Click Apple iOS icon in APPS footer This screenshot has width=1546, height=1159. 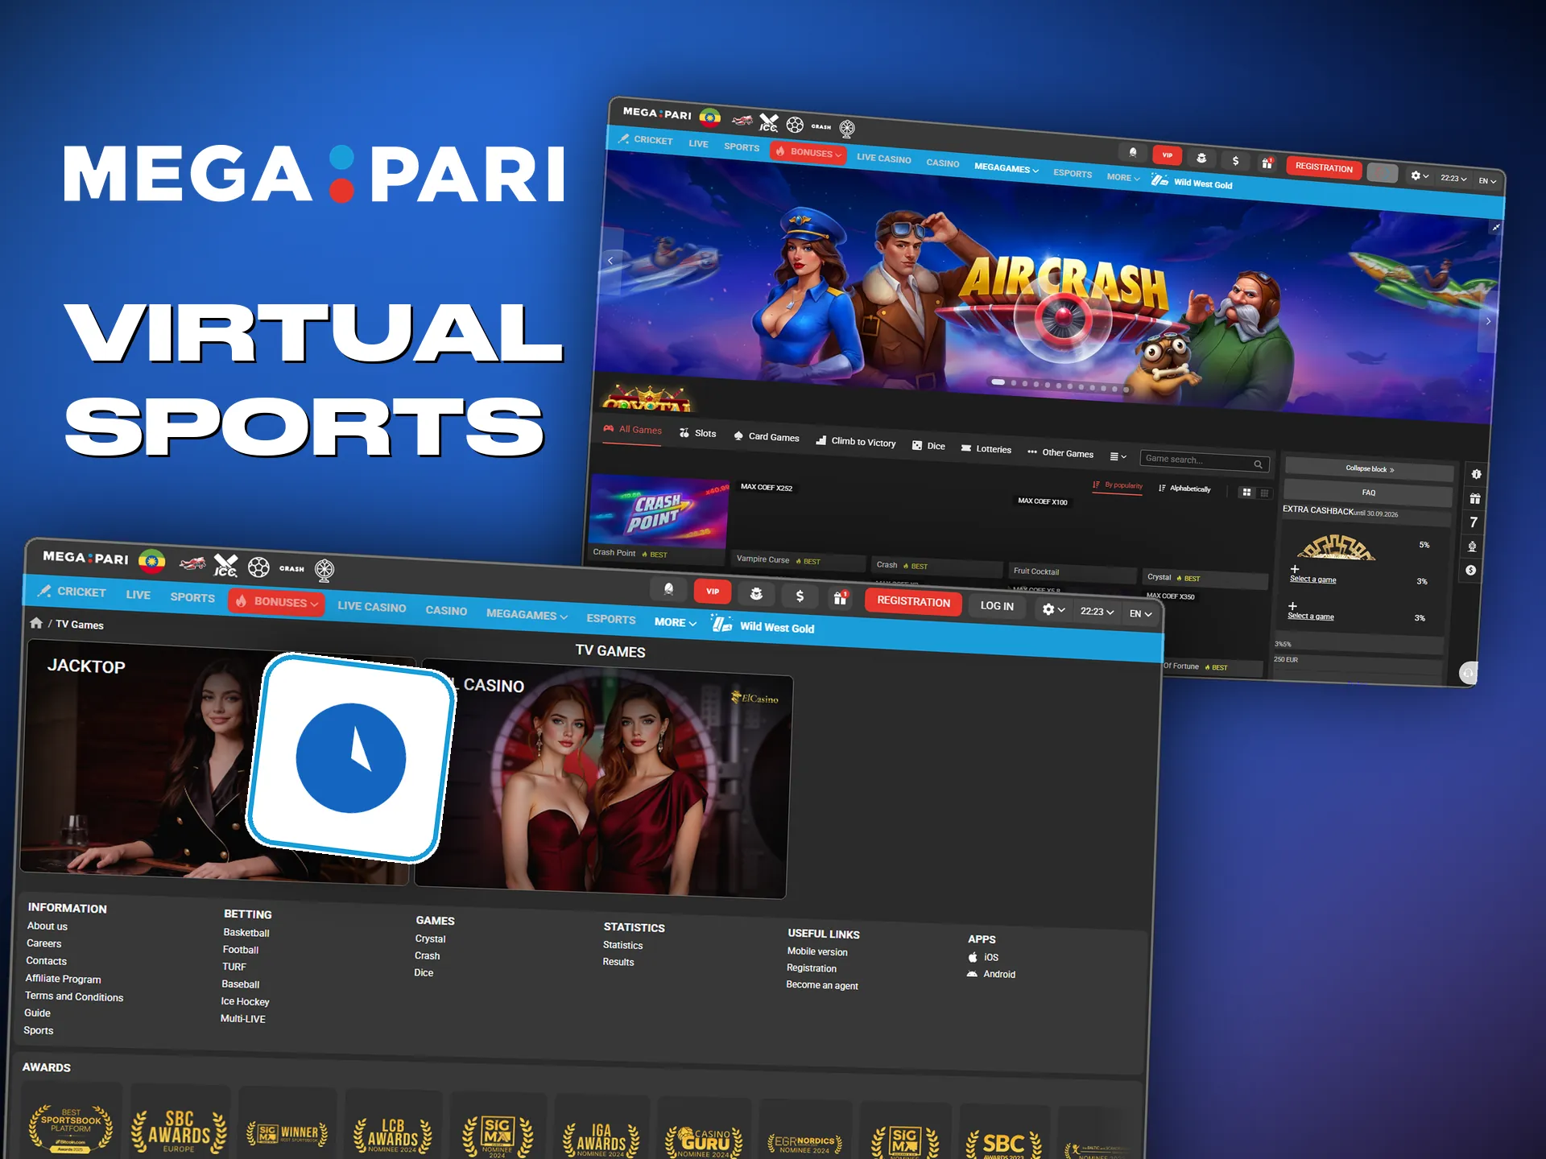[973, 957]
